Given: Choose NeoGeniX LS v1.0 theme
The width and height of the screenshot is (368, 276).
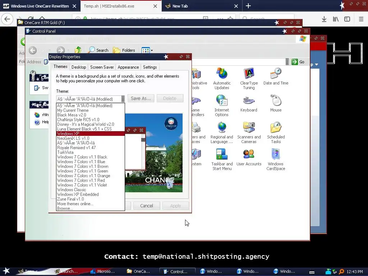Looking at the screenshot, I should (x=91, y=138).
